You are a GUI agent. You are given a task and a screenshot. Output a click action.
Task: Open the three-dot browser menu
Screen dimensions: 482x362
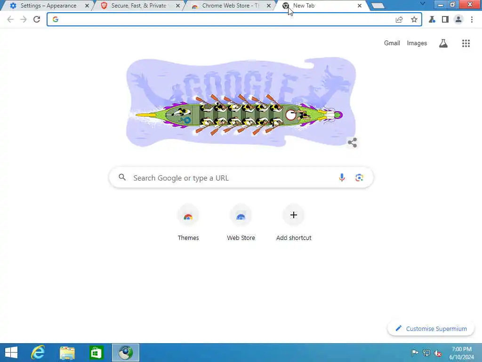(472, 19)
